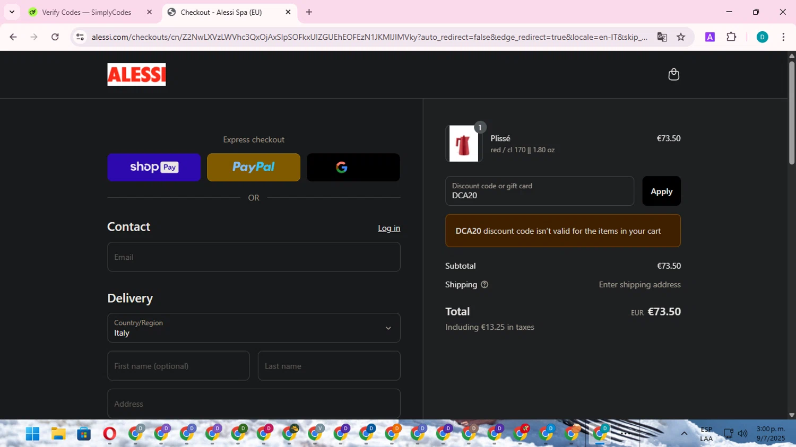
Task: Click the shipping help question-mark icon
Action: click(484, 285)
